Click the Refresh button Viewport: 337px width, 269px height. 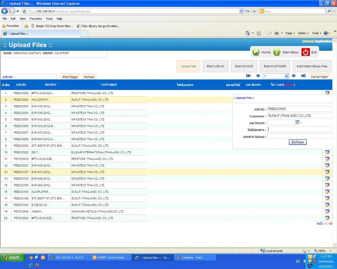coord(89,77)
